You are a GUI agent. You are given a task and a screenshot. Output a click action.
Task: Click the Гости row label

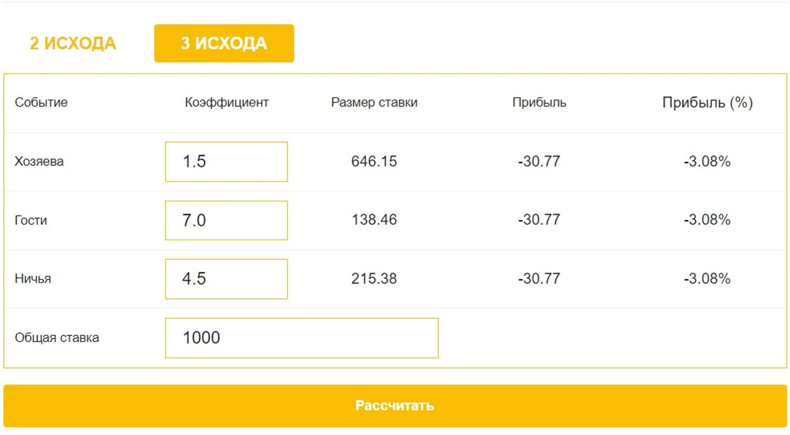pyautogui.click(x=31, y=220)
